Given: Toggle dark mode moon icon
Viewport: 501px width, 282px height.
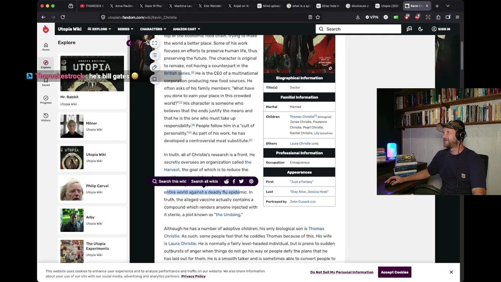Looking at the screenshot, I should [x=420, y=29].
